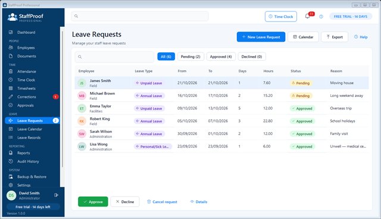Click David Smith's DS avatar
Screen dimensions: 381x219
pos(11,195)
